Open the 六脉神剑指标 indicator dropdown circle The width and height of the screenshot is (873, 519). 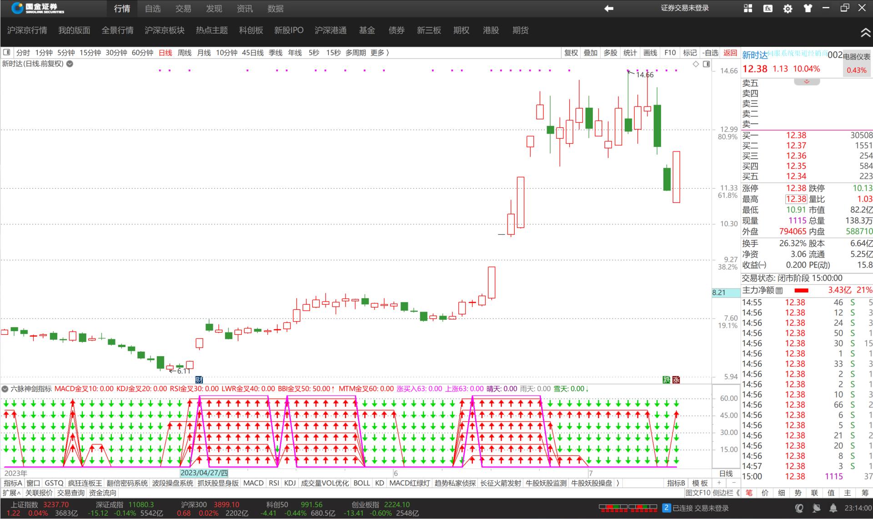(5, 389)
